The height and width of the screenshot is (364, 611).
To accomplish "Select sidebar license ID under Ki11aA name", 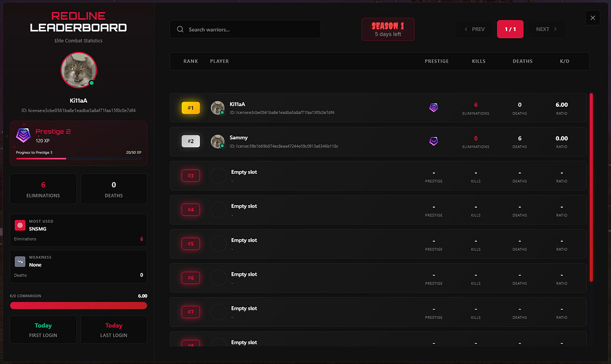I will 78,110.
